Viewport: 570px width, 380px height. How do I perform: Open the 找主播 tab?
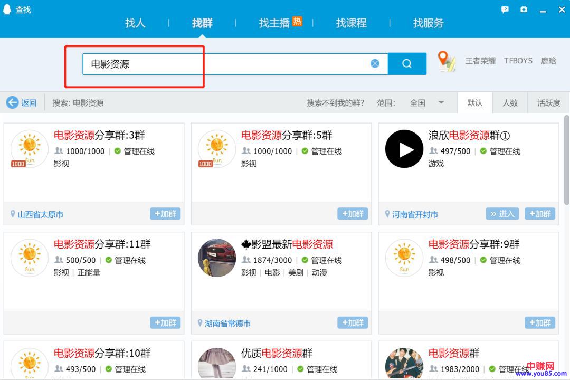click(x=274, y=23)
